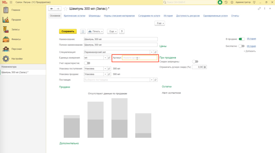Add Шампунь 300 мл to favorites star
This screenshot has height=153, width=275.
pyautogui.click(x=66, y=9)
